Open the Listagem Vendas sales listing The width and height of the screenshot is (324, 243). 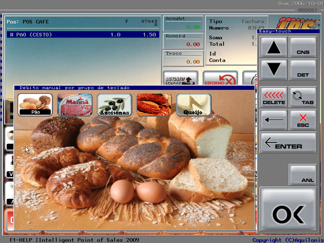(x=180, y=78)
